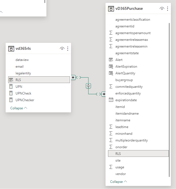Collapse the vD365Purchase table card
Screen dimensions: 176x189
[x=119, y=182]
